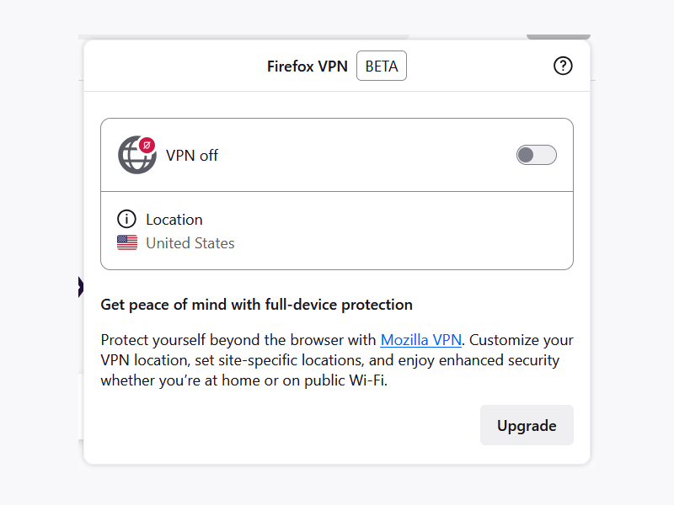Screen dimensions: 674x505
Task: Click the Firefox VPN panel title
Action: pos(308,66)
